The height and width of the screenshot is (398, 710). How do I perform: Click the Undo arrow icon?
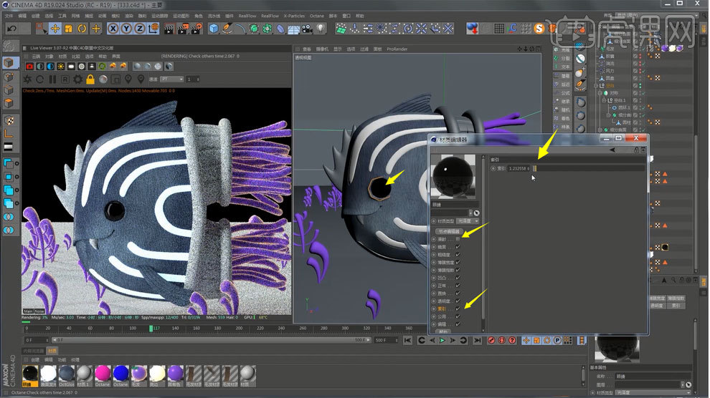coord(11,29)
